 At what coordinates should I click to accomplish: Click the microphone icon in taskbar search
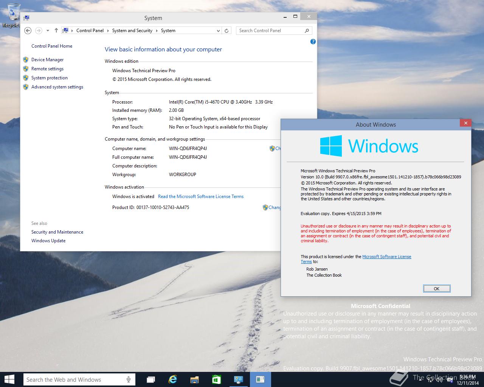pos(129,379)
